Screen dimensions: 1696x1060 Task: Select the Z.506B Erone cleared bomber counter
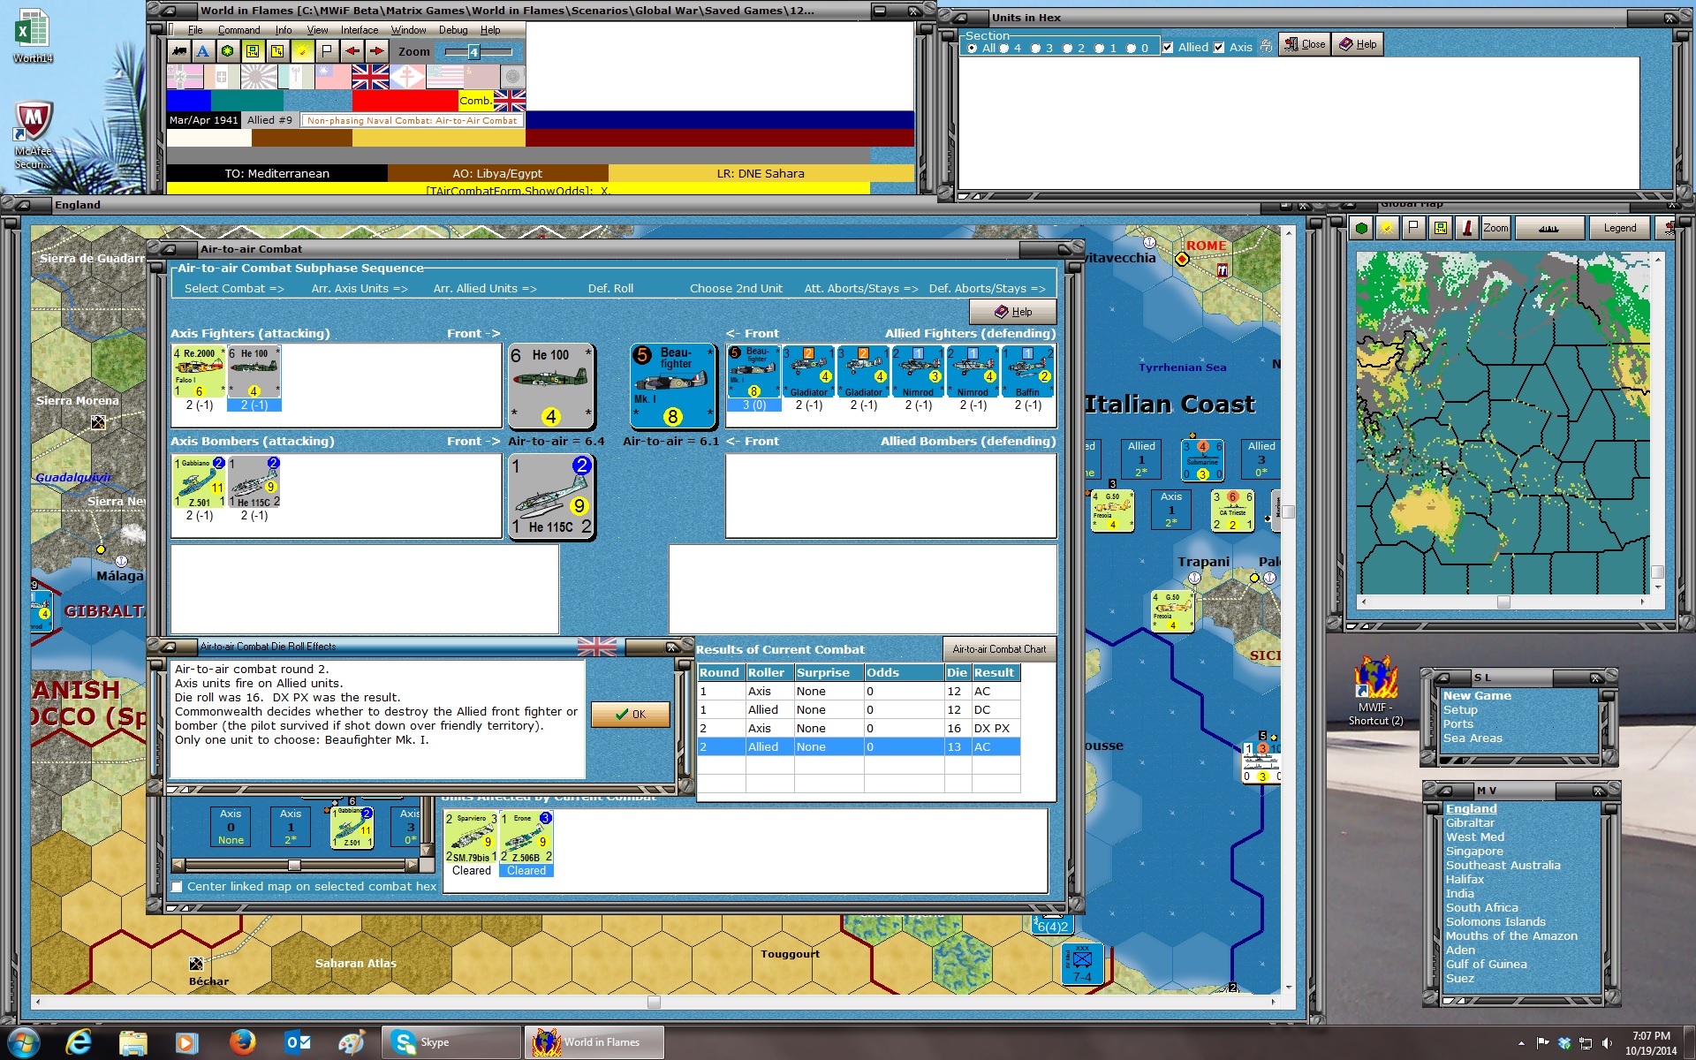click(526, 837)
